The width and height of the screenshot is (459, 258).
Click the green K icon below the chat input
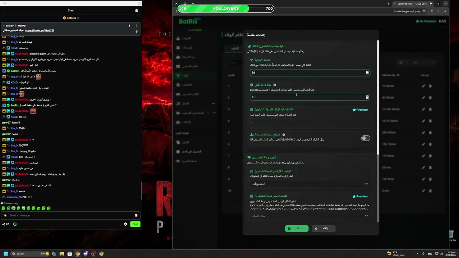click(x=15, y=224)
